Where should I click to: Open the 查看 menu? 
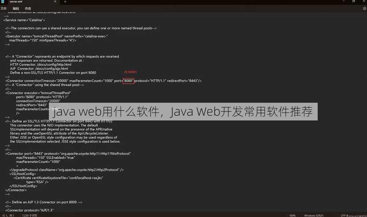pos(28,8)
